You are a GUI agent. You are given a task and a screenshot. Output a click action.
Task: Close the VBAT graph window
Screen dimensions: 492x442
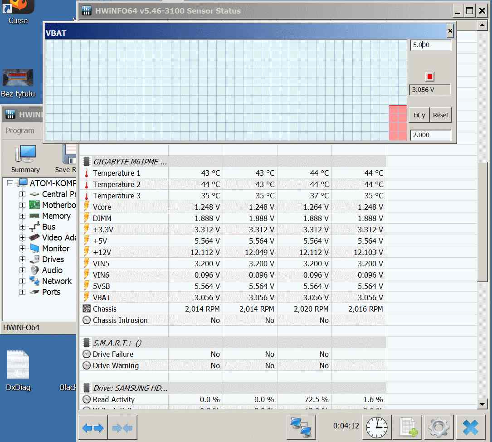(x=450, y=31)
